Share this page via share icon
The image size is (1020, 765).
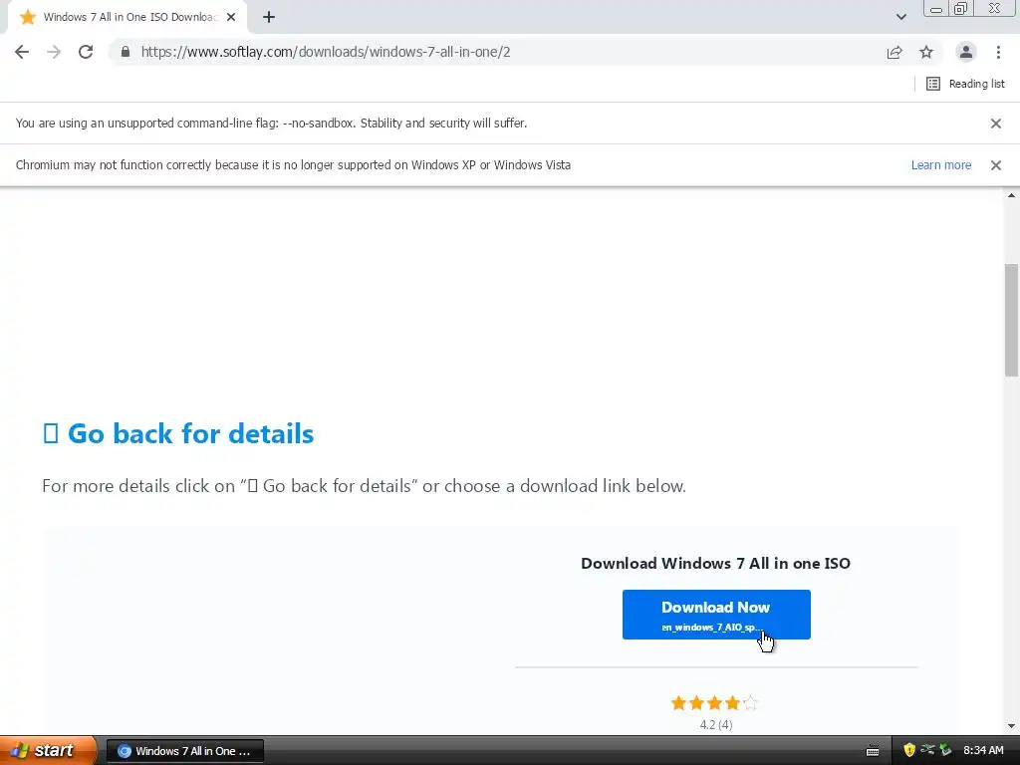click(894, 52)
